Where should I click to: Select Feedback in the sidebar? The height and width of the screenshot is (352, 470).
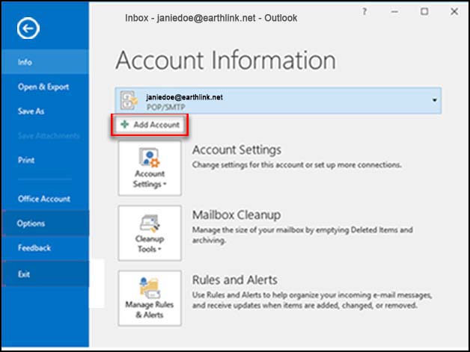[45, 248]
